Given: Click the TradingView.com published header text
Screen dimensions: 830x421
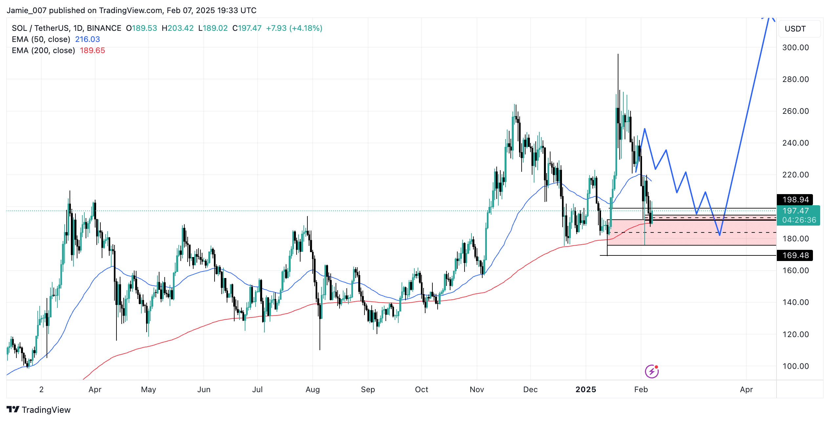Looking at the screenshot, I should (x=131, y=10).
